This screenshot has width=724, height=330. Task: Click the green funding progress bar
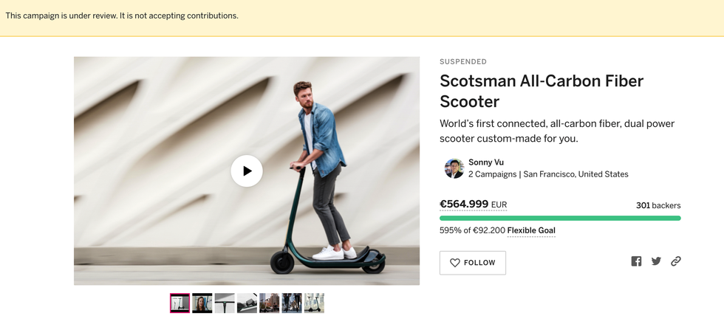(560, 218)
